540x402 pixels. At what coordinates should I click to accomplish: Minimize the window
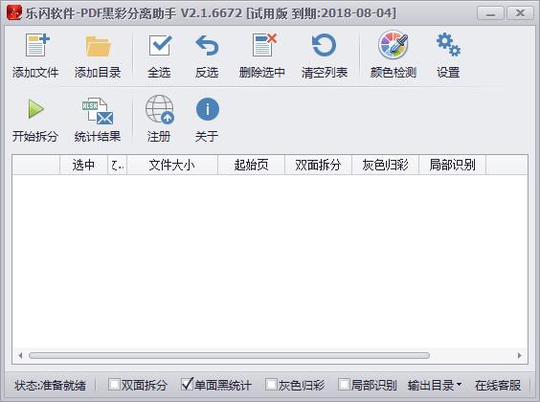coord(491,13)
